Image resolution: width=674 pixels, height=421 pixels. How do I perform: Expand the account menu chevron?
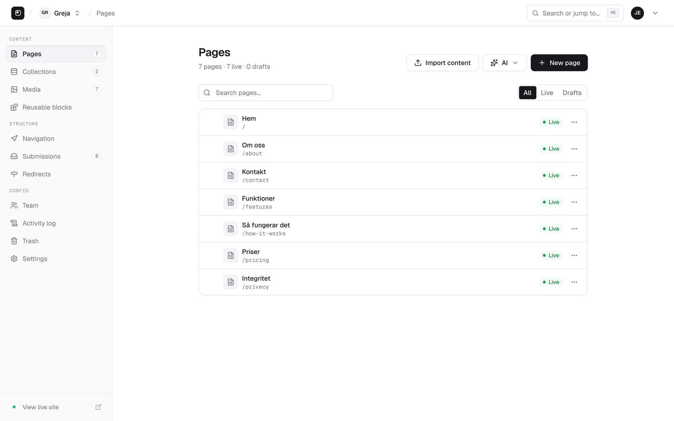pos(655,13)
